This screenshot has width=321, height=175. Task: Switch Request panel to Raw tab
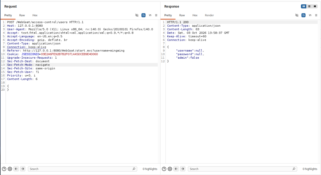point(22,15)
